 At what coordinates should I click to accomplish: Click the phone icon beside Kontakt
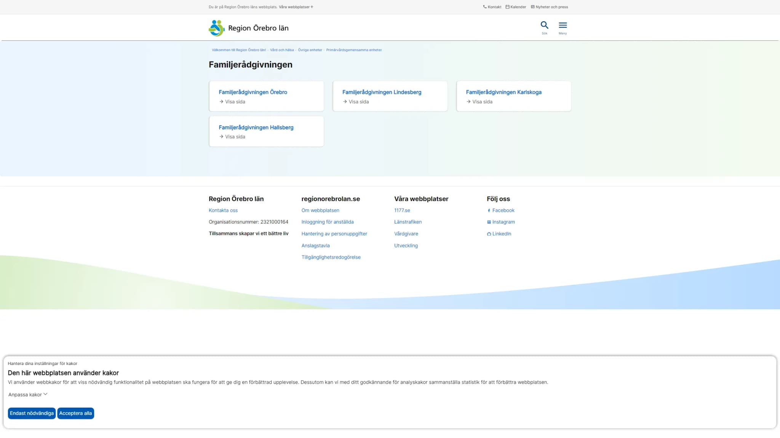(485, 7)
